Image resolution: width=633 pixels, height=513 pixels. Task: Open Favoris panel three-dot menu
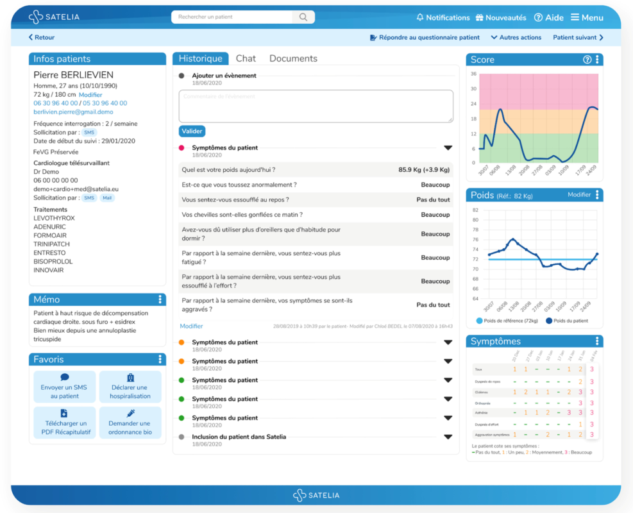[160, 359]
